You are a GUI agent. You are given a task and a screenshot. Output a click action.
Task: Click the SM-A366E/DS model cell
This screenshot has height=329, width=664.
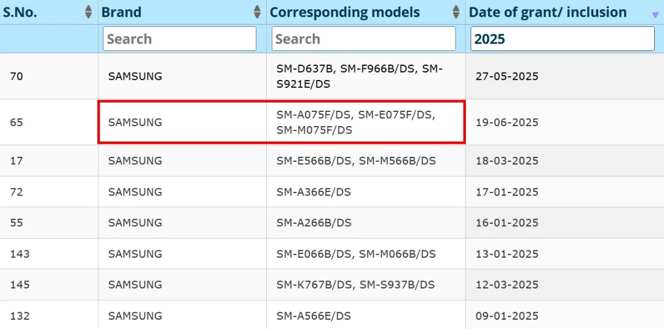click(366, 192)
